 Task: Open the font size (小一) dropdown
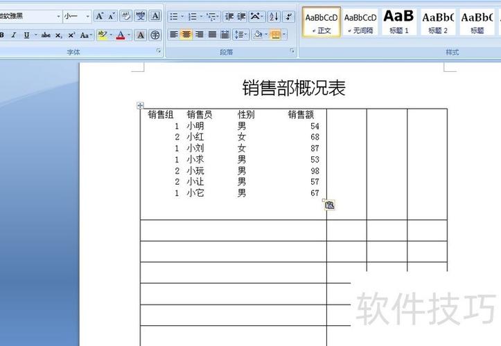click(87, 16)
